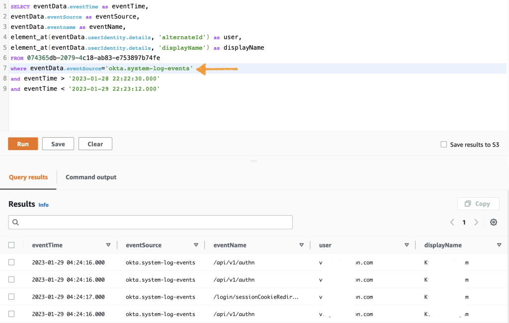
Task: Select all result rows with header checkbox
Action: pos(12,244)
